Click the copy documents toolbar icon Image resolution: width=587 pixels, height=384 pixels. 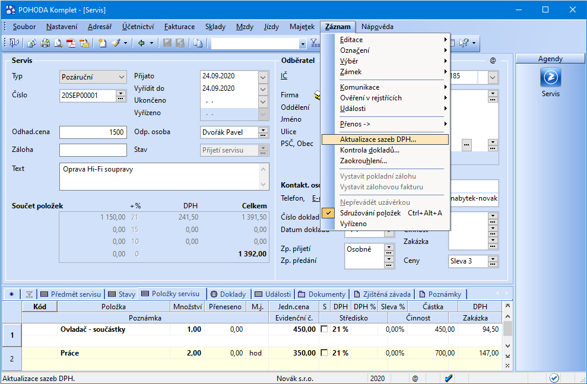click(x=32, y=43)
